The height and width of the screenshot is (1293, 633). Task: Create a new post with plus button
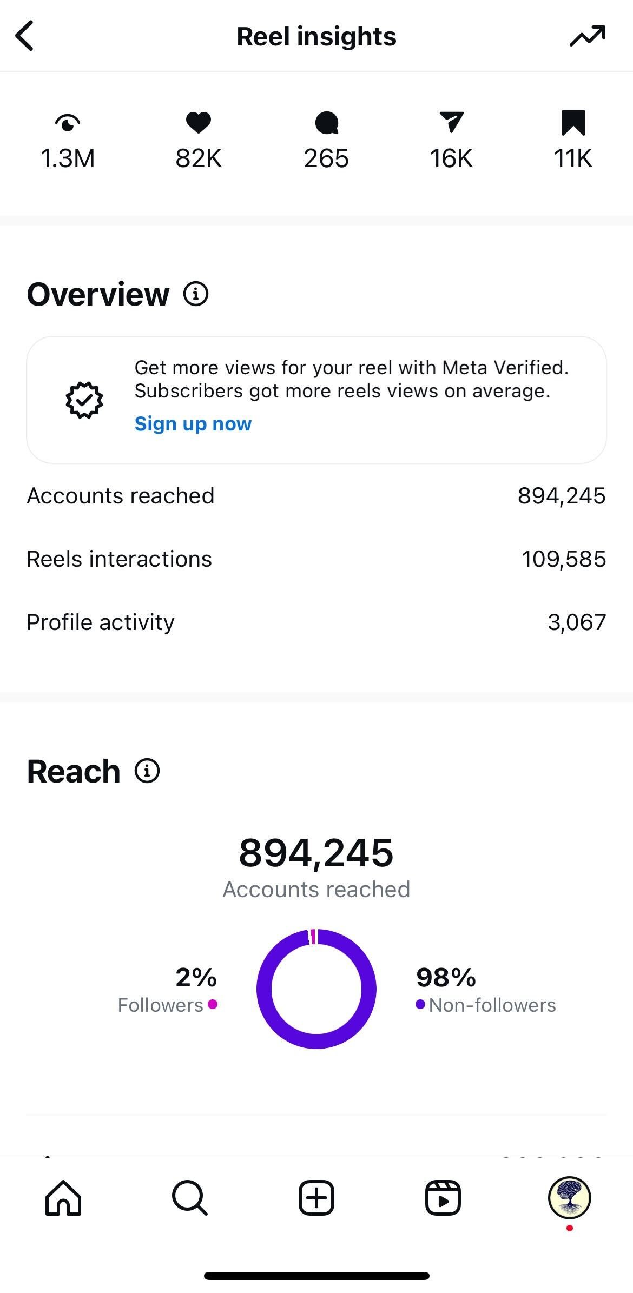point(316,1198)
